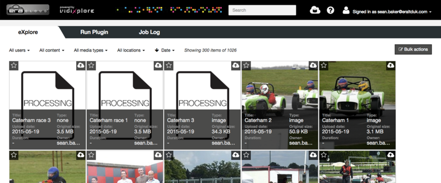This screenshot has width=441, height=183.
Task: Click the 'Caterham 2' title text
Action: [x=258, y=120]
